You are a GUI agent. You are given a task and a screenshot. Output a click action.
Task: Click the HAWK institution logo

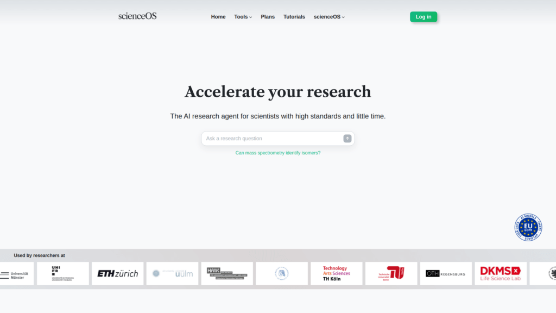[227, 273]
